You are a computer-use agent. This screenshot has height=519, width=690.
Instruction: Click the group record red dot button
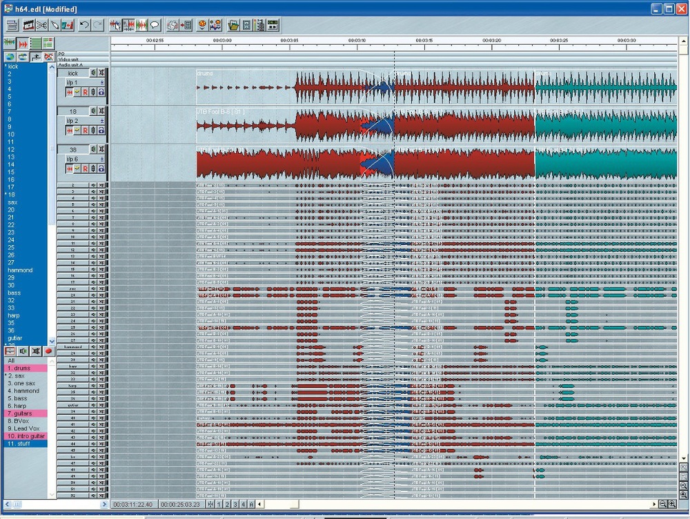click(x=48, y=351)
